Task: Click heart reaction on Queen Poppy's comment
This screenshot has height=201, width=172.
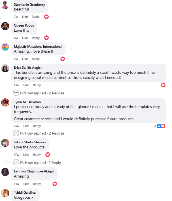Action: [x=46, y=38]
